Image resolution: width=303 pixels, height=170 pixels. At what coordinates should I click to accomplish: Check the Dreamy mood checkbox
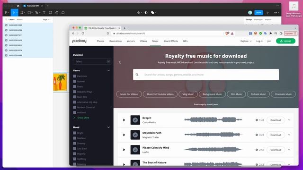tap(74, 144)
